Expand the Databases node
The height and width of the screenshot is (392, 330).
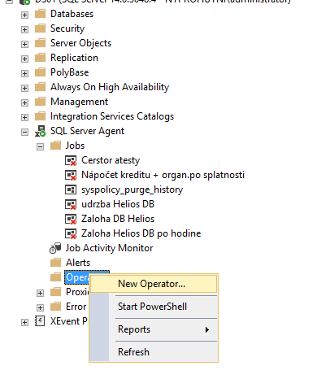[24, 15]
